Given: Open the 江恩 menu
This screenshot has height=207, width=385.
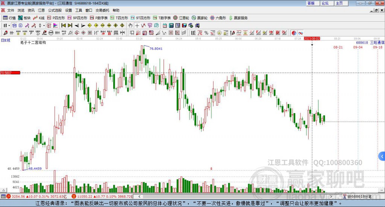Looking at the screenshot, I should [41, 10].
